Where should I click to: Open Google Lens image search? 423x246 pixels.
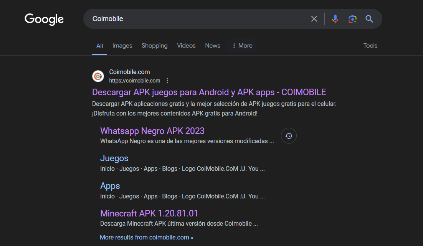click(352, 19)
